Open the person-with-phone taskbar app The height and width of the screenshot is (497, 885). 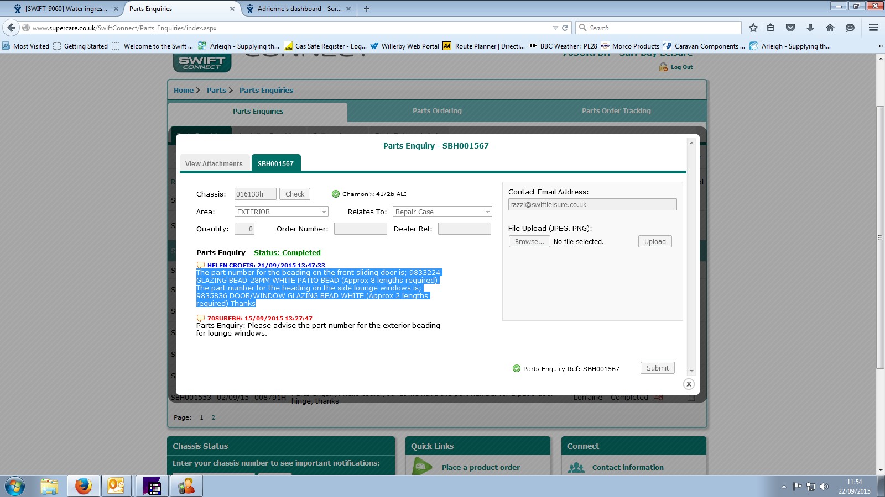pyautogui.click(x=186, y=487)
